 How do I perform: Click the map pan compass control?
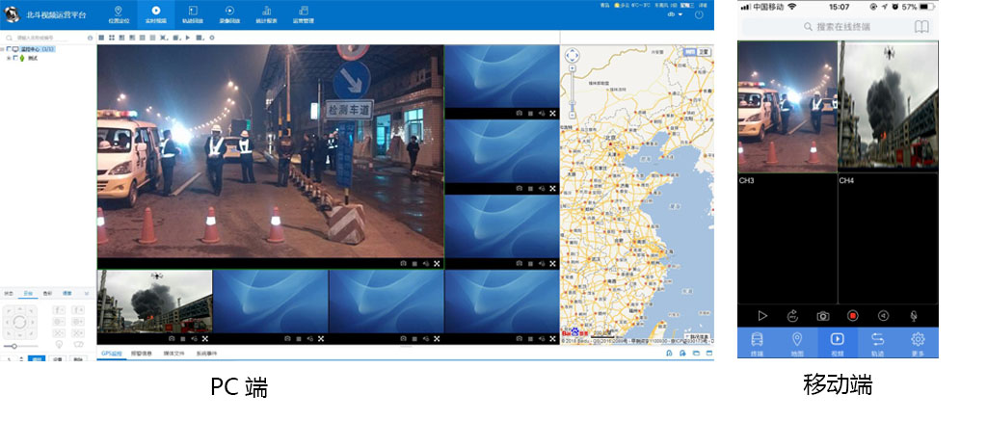(572, 55)
